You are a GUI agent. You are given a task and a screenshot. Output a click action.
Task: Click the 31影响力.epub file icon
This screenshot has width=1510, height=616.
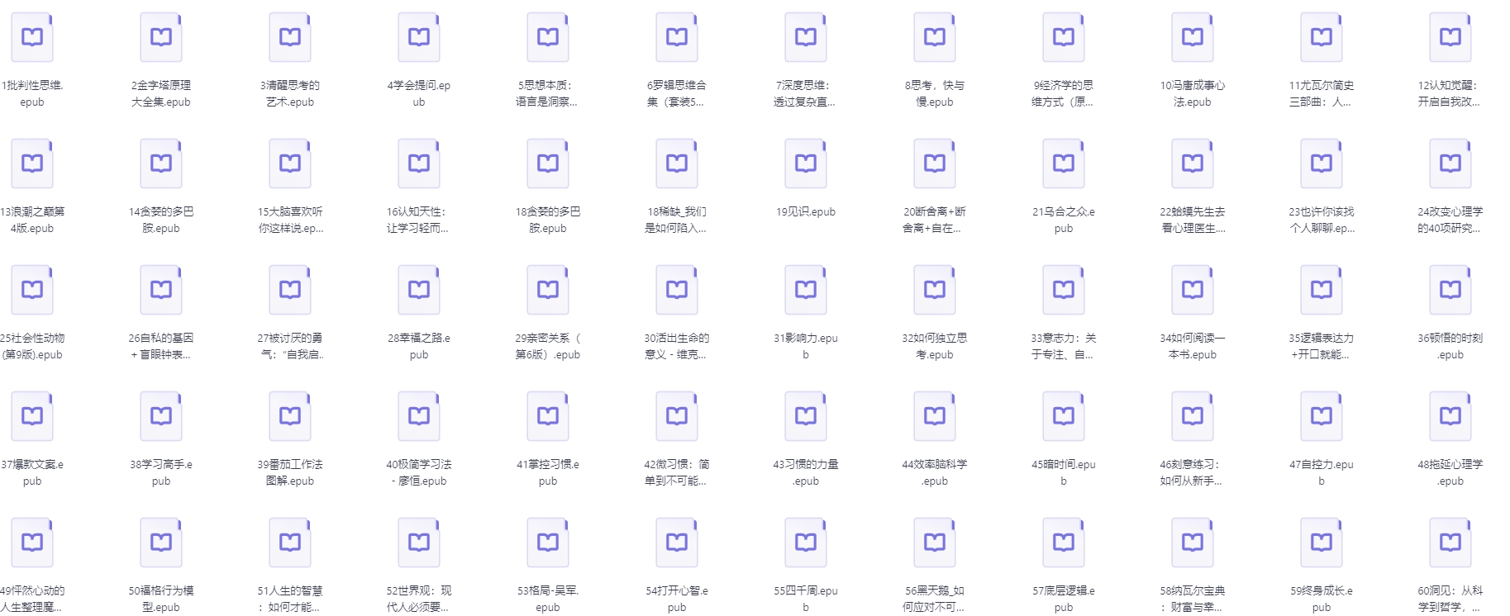point(806,290)
